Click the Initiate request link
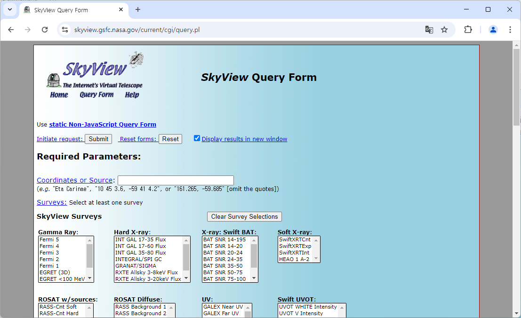 click(x=60, y=139)
